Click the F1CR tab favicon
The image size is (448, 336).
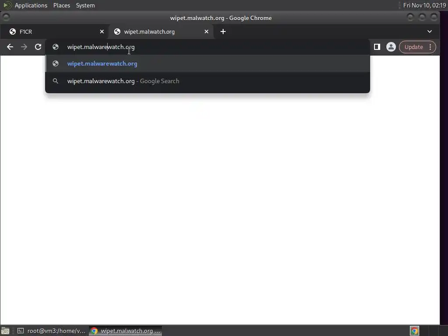(x=13, y=31)
